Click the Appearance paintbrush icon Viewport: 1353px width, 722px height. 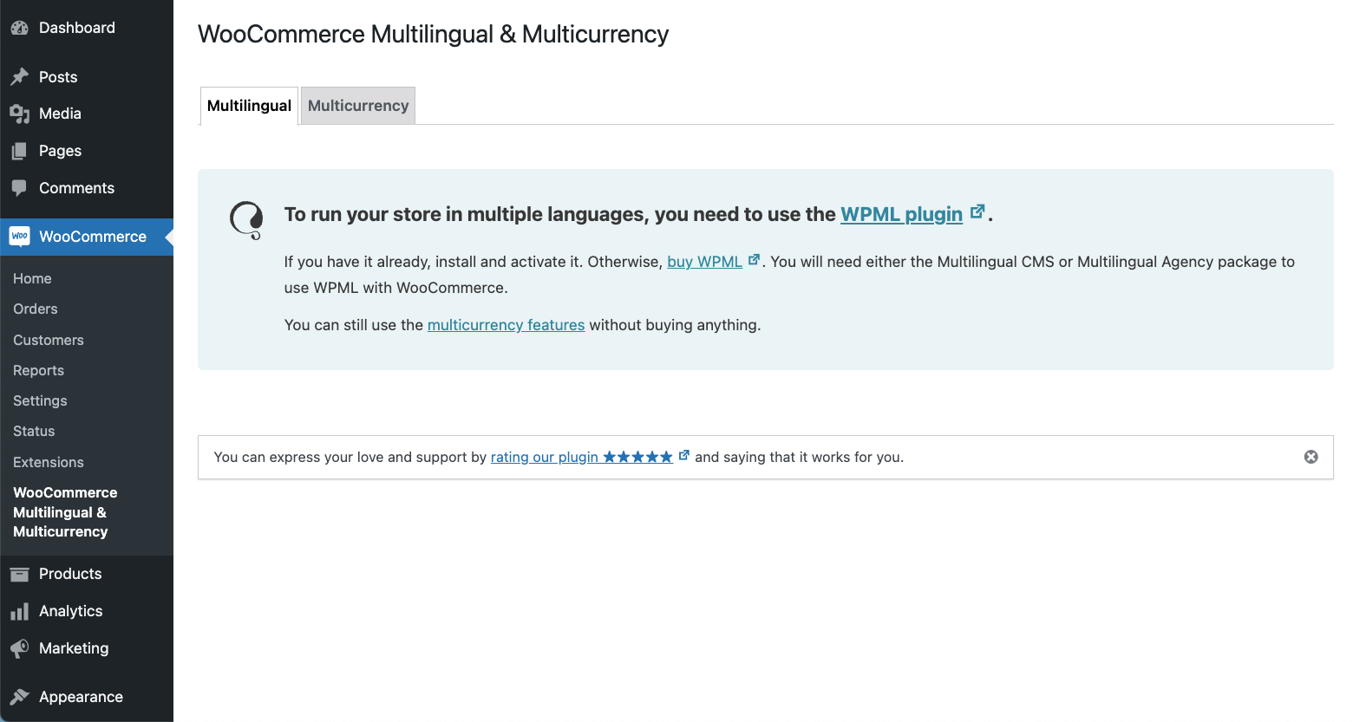pyautogui.click(x=19, y=697)
